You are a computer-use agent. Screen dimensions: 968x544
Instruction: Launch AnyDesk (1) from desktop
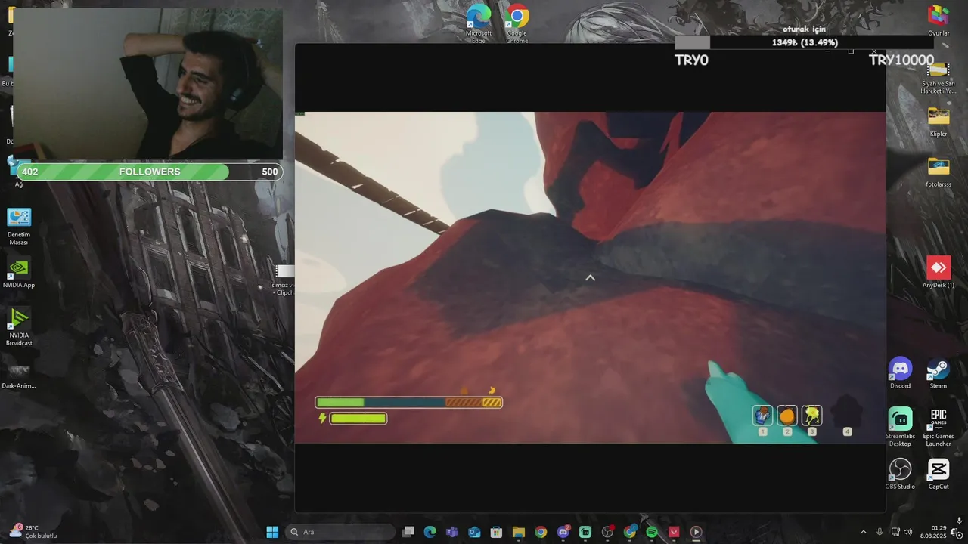[939, 272]
